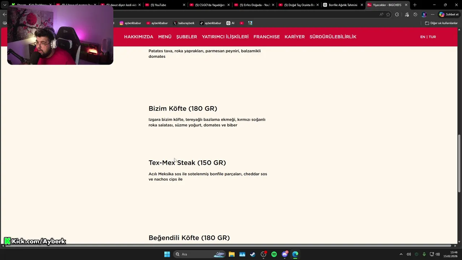
Task: Click the Patates tava description text
Action: (x=205, y=53)
